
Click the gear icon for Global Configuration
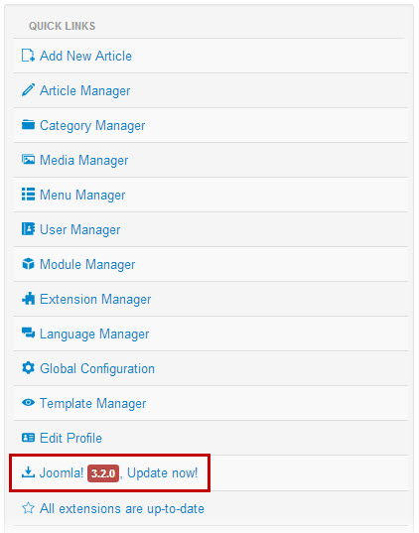tap(28, 368)
